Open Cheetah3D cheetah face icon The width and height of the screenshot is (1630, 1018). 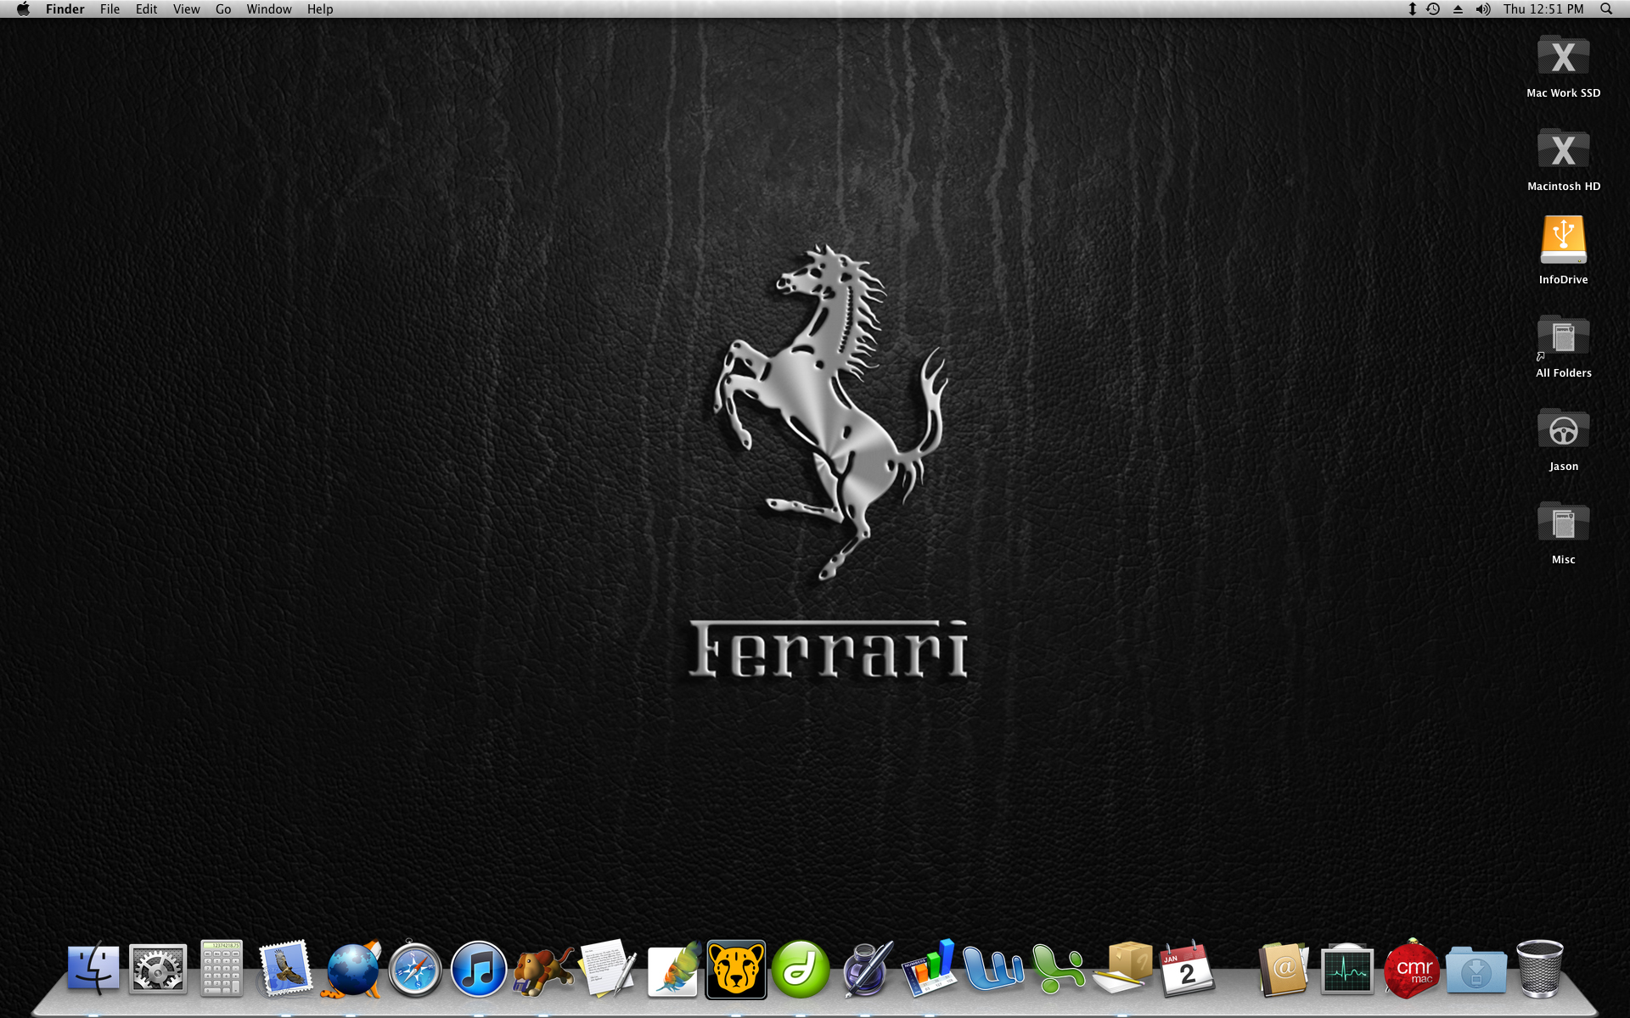736,969
